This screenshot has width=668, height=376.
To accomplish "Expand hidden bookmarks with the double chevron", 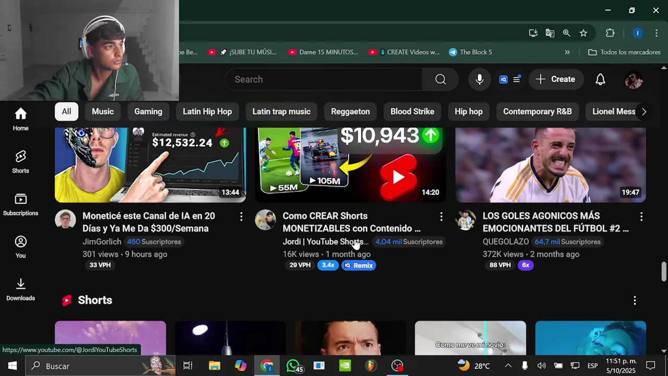I will pos(567,52).
